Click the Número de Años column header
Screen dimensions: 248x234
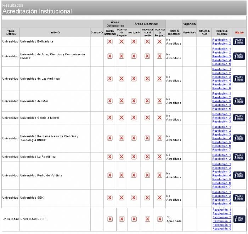pos(204,33)
